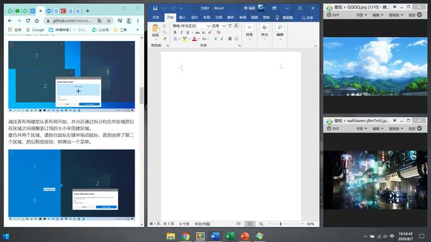
Task: Open a new Chrome tab with the plus
Action: 88,11
